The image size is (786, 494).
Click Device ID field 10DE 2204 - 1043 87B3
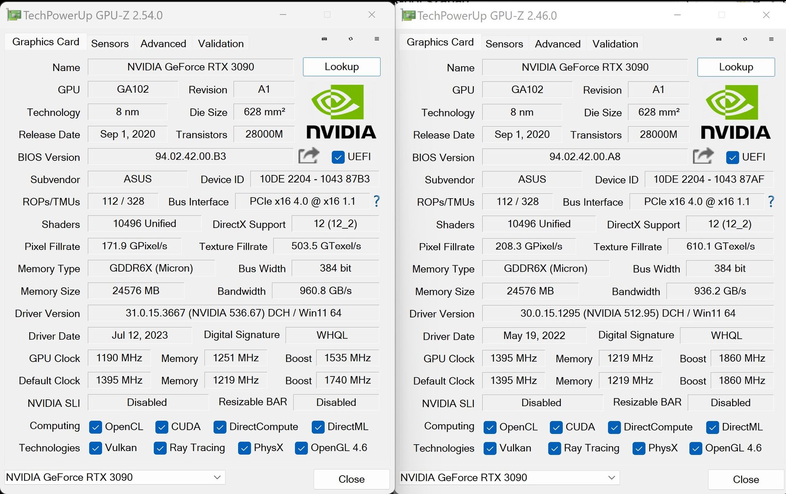315,179
